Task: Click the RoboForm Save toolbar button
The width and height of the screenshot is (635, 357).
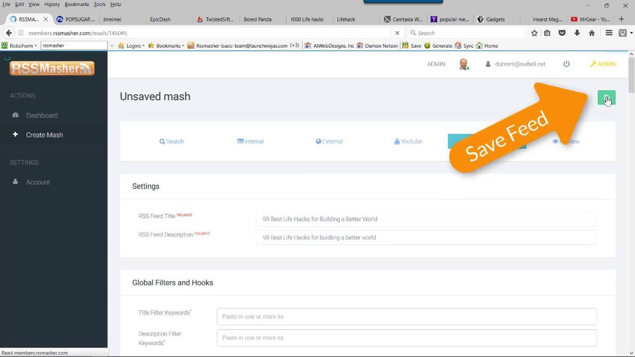Action: point(412,46)
